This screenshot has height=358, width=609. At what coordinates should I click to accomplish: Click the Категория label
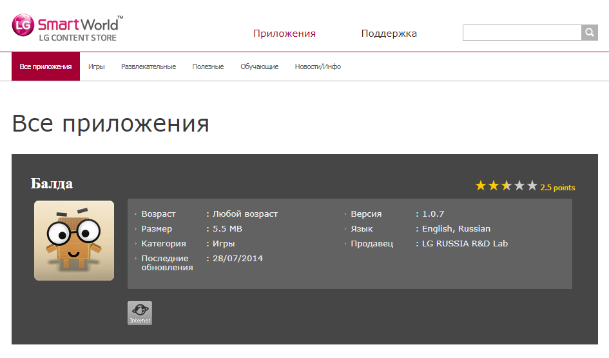(x=164, y=244)
